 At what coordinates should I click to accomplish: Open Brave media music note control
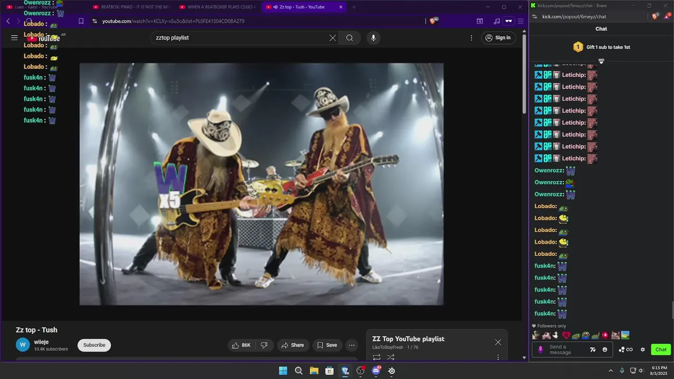(497, 21)
